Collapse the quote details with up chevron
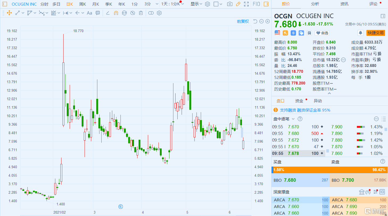This screenshot has height=216, width=388. (x=329, y=93)
